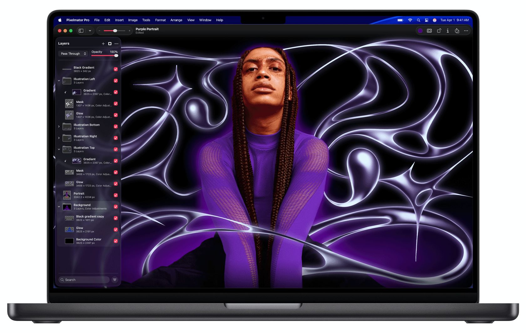Expand the Illustration Bottom group
The image size is (526, 333).
coord(59,126)
